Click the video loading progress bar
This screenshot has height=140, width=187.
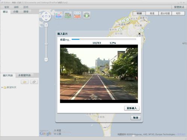coord(104,39)
